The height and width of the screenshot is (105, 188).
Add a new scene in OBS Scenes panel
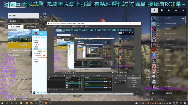tap(48, 89)
